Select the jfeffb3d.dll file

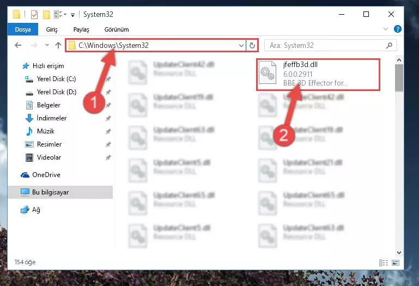pos(318,75)
